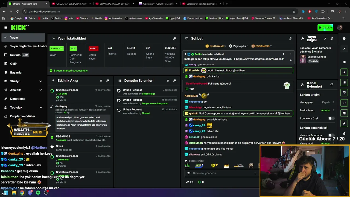Open the user avatar menu
Viewport: 350px width, 197px height.
pos(340,28)
